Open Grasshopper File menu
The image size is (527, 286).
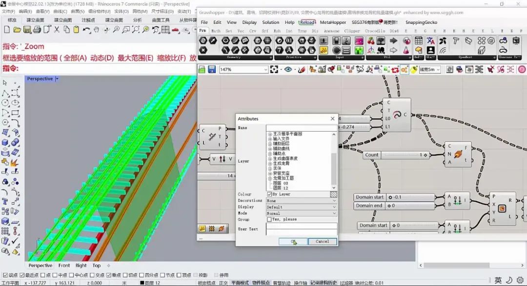pyautogui.click(x=204, y=22)
